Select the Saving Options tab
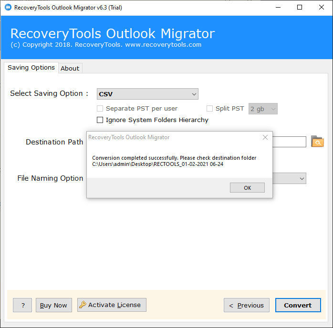Viewport: 333px width, 328px height. coord(31,68)
